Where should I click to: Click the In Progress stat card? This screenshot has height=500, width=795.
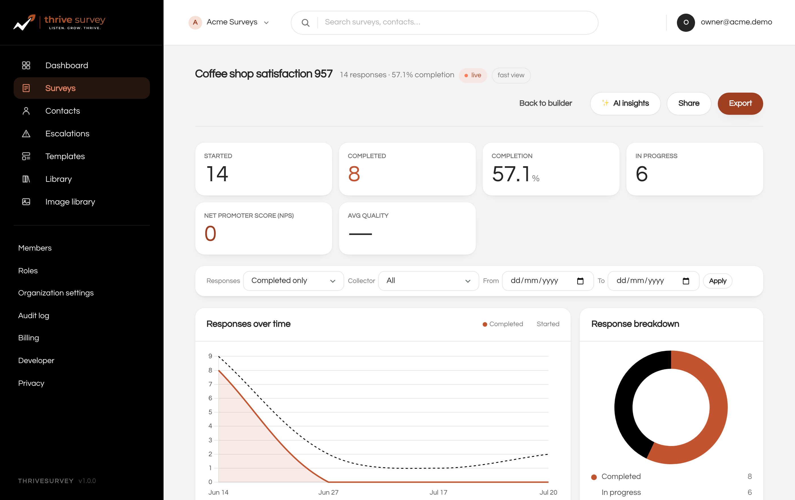(694, 169)
